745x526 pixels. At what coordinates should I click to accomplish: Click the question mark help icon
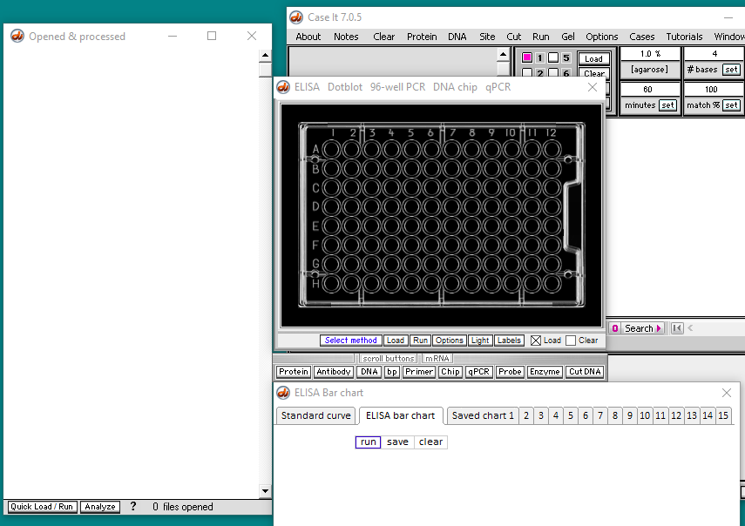pyautogui.click(x=133, y=507)
